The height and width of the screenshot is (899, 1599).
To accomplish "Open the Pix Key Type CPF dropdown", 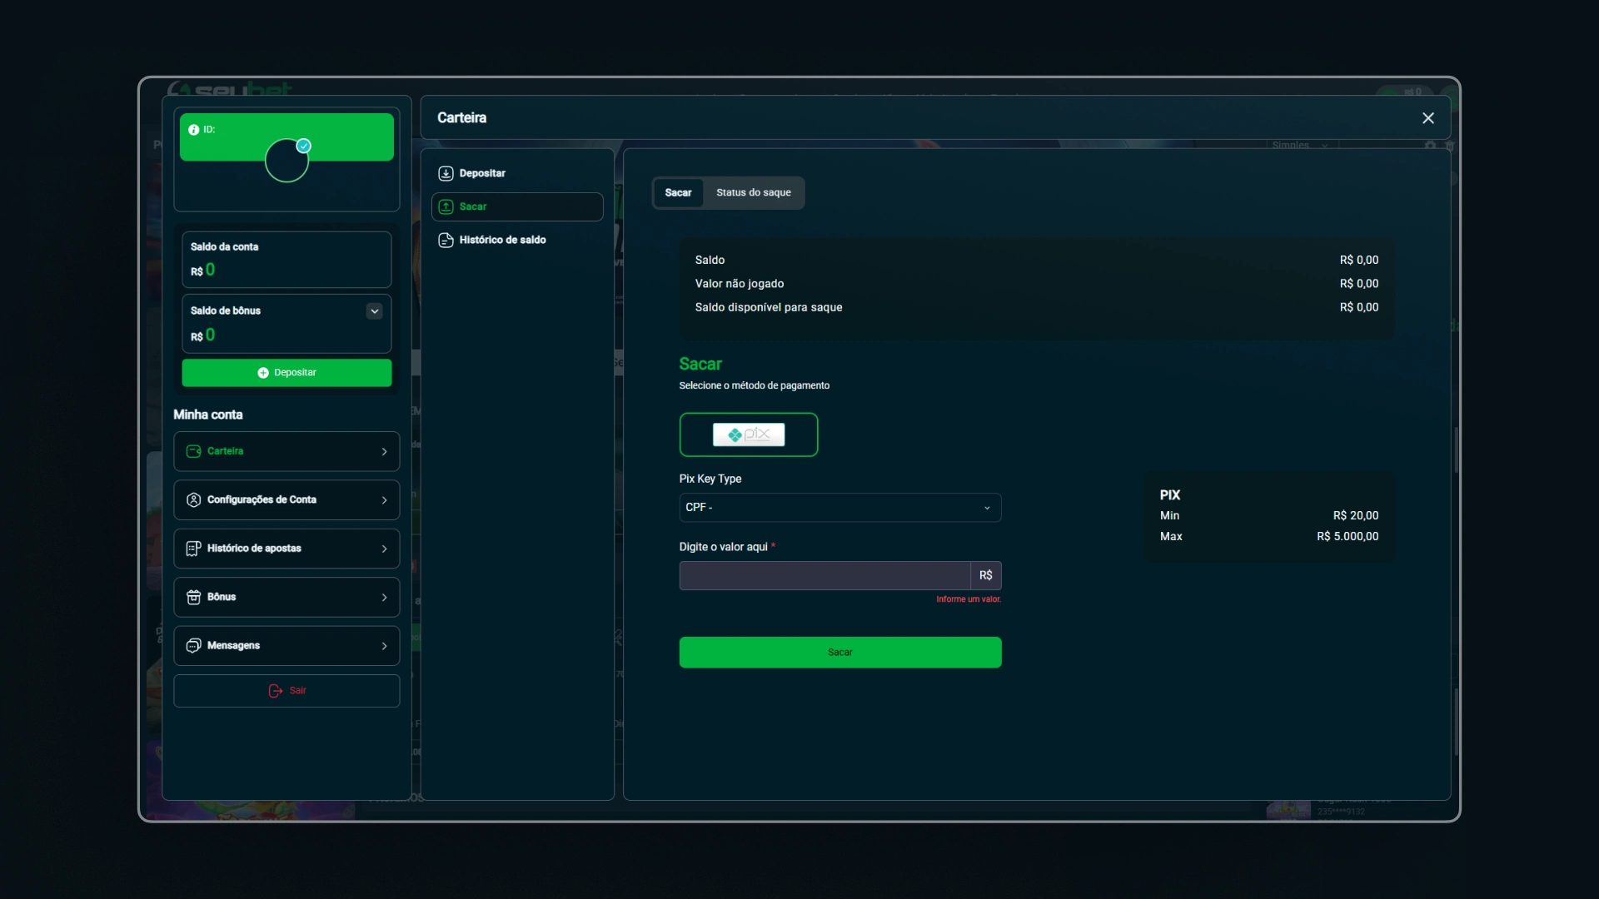I will point(839,508).
